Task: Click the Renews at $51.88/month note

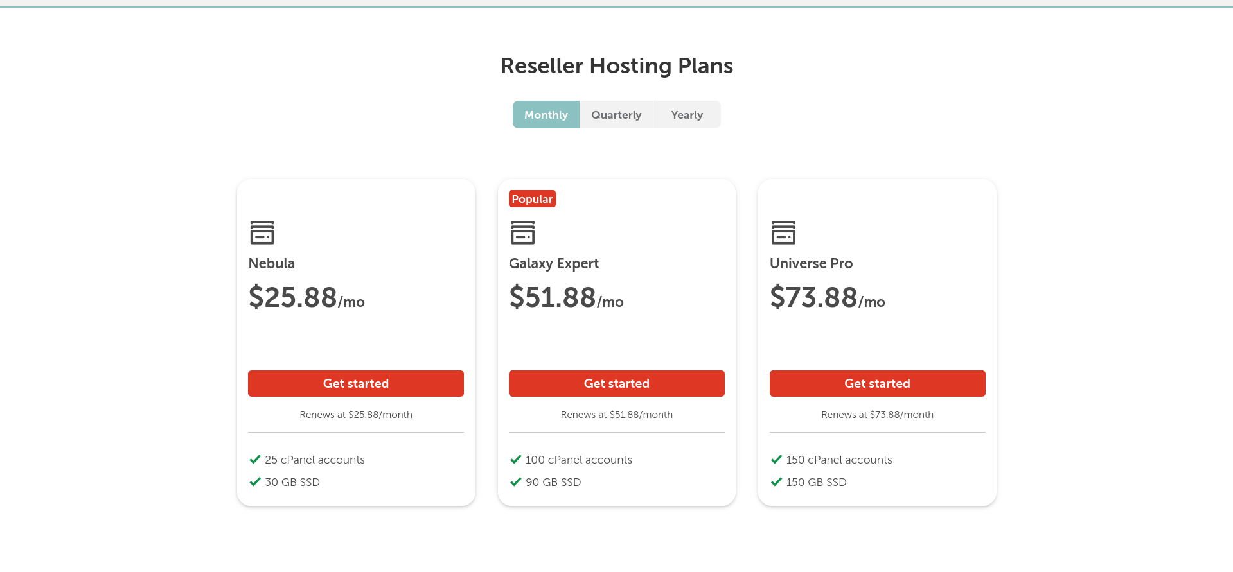Action: 617,415
